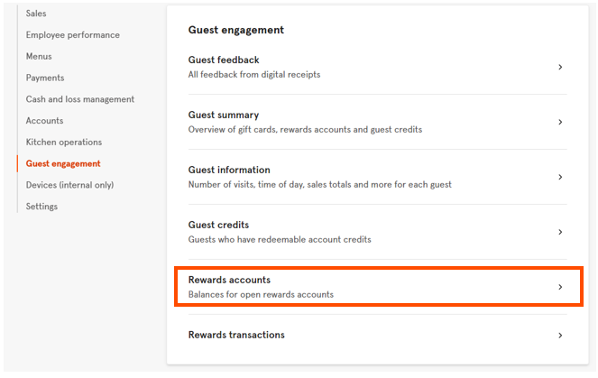The height and width of the screenshot is (378, 598).
Task: Click the Guest credits chevron arrow
Action: pyautogui.click(x=560, y=232)
